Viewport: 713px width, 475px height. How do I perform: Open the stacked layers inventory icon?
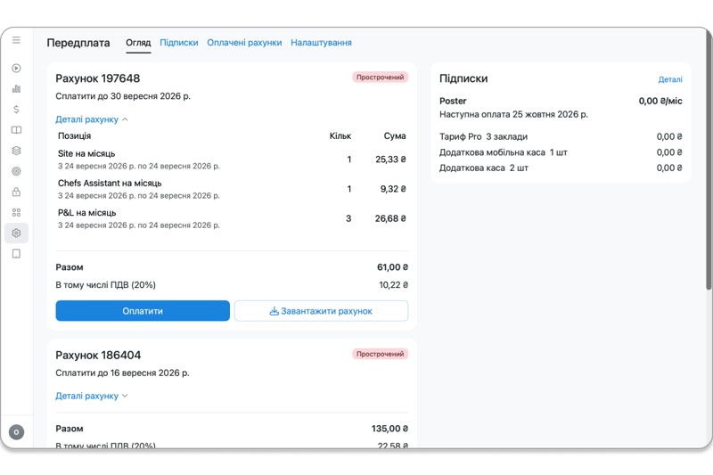pyautogui.click(x=16, y=151)
